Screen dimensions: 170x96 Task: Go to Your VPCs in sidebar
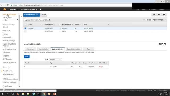(6, 31)
